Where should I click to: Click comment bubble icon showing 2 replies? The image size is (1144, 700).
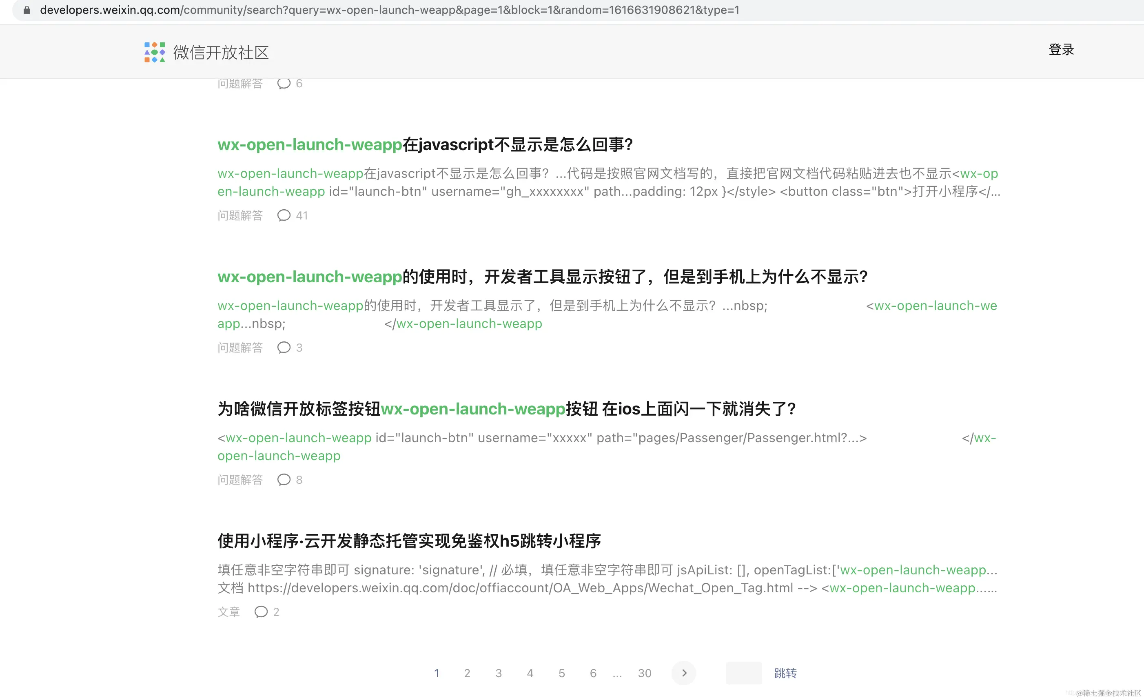261,612
